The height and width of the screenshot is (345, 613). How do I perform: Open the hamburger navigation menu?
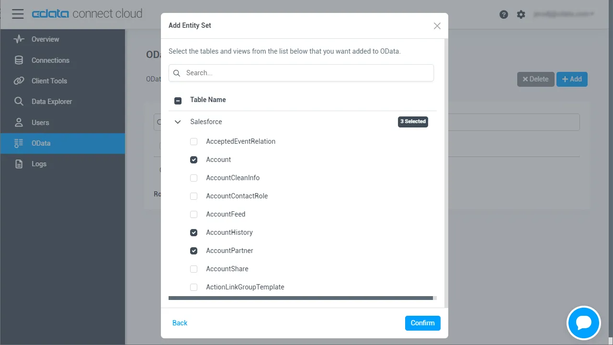point(18,14)
